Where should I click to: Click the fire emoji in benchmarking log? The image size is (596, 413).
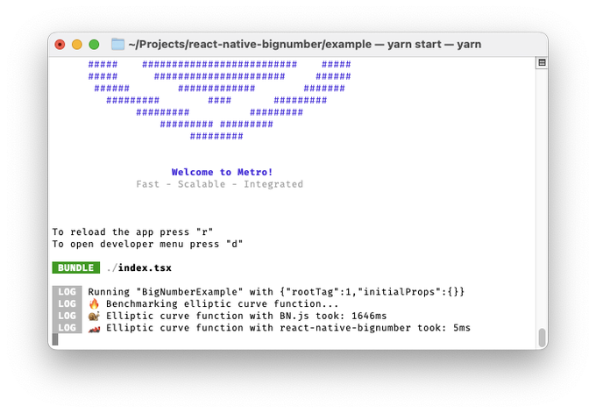click(94, 303)
